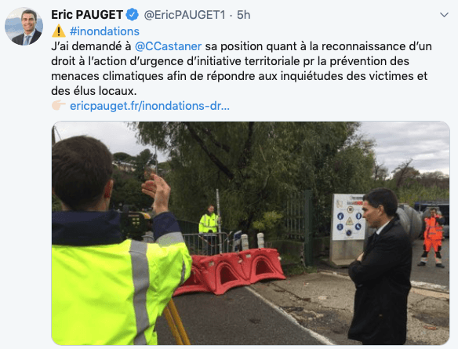Visit the @CCastaner mention
Screen dimensions: 458x349
pos(168,46)
